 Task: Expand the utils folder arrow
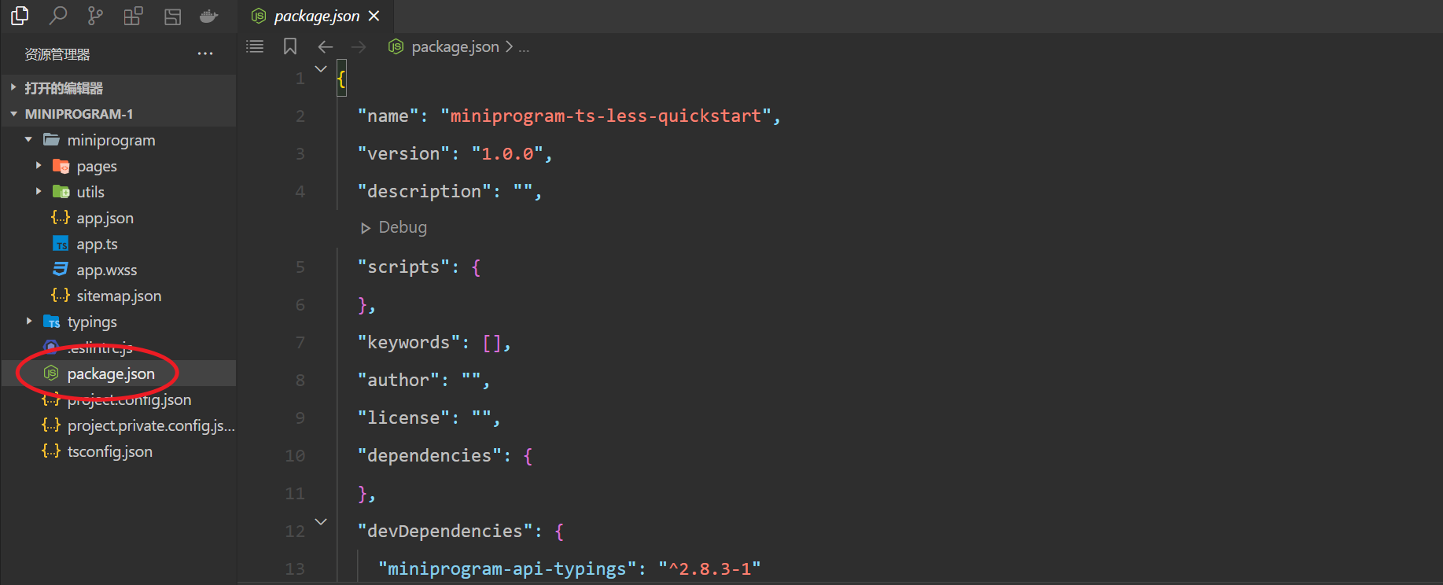39,192
